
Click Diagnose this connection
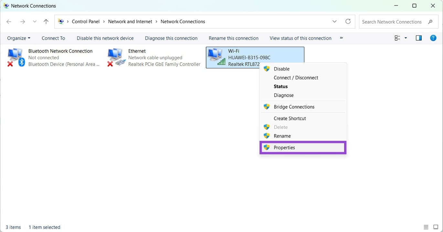point(171,38)
